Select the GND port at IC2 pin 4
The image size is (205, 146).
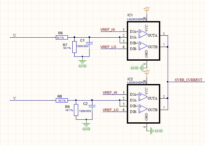click(156, 131)
